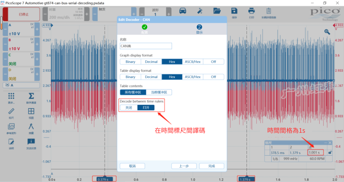Click the zoom magnifier icon on graph
This screenshot has height=182, width=344.
click(x=327, y=32)
